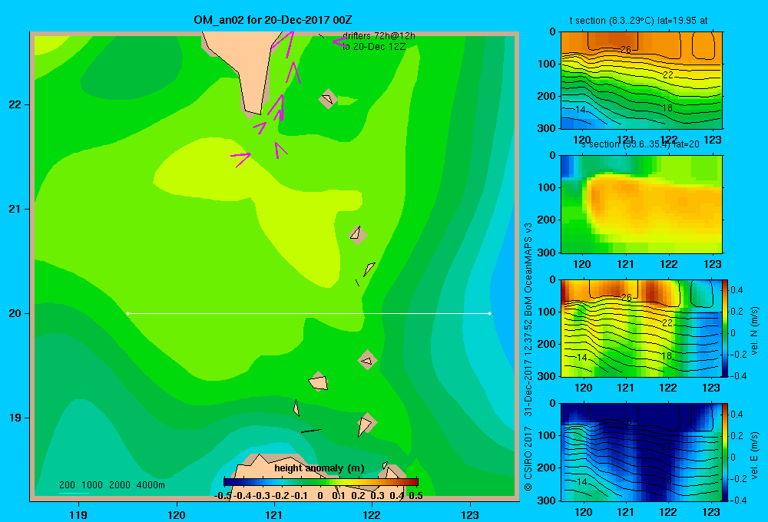Image resolution: width=768 pixels, height=522 pixels.
Task: Click the latitude label 19 on the map axis
Action: click(15, 418)
